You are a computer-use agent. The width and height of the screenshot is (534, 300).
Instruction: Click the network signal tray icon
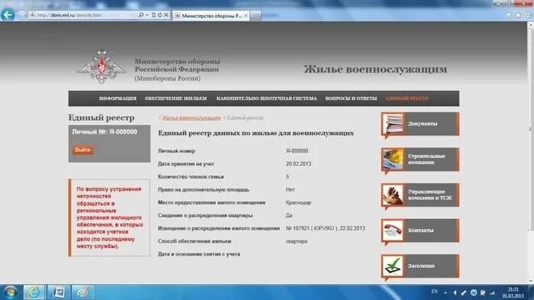[x=493, y=292]
